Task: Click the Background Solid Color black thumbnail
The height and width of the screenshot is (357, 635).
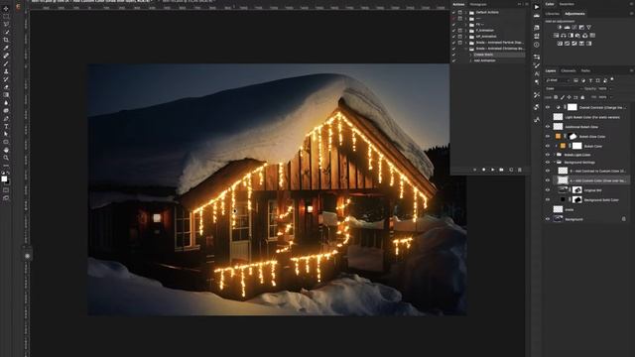Action: tap(563, 199)
